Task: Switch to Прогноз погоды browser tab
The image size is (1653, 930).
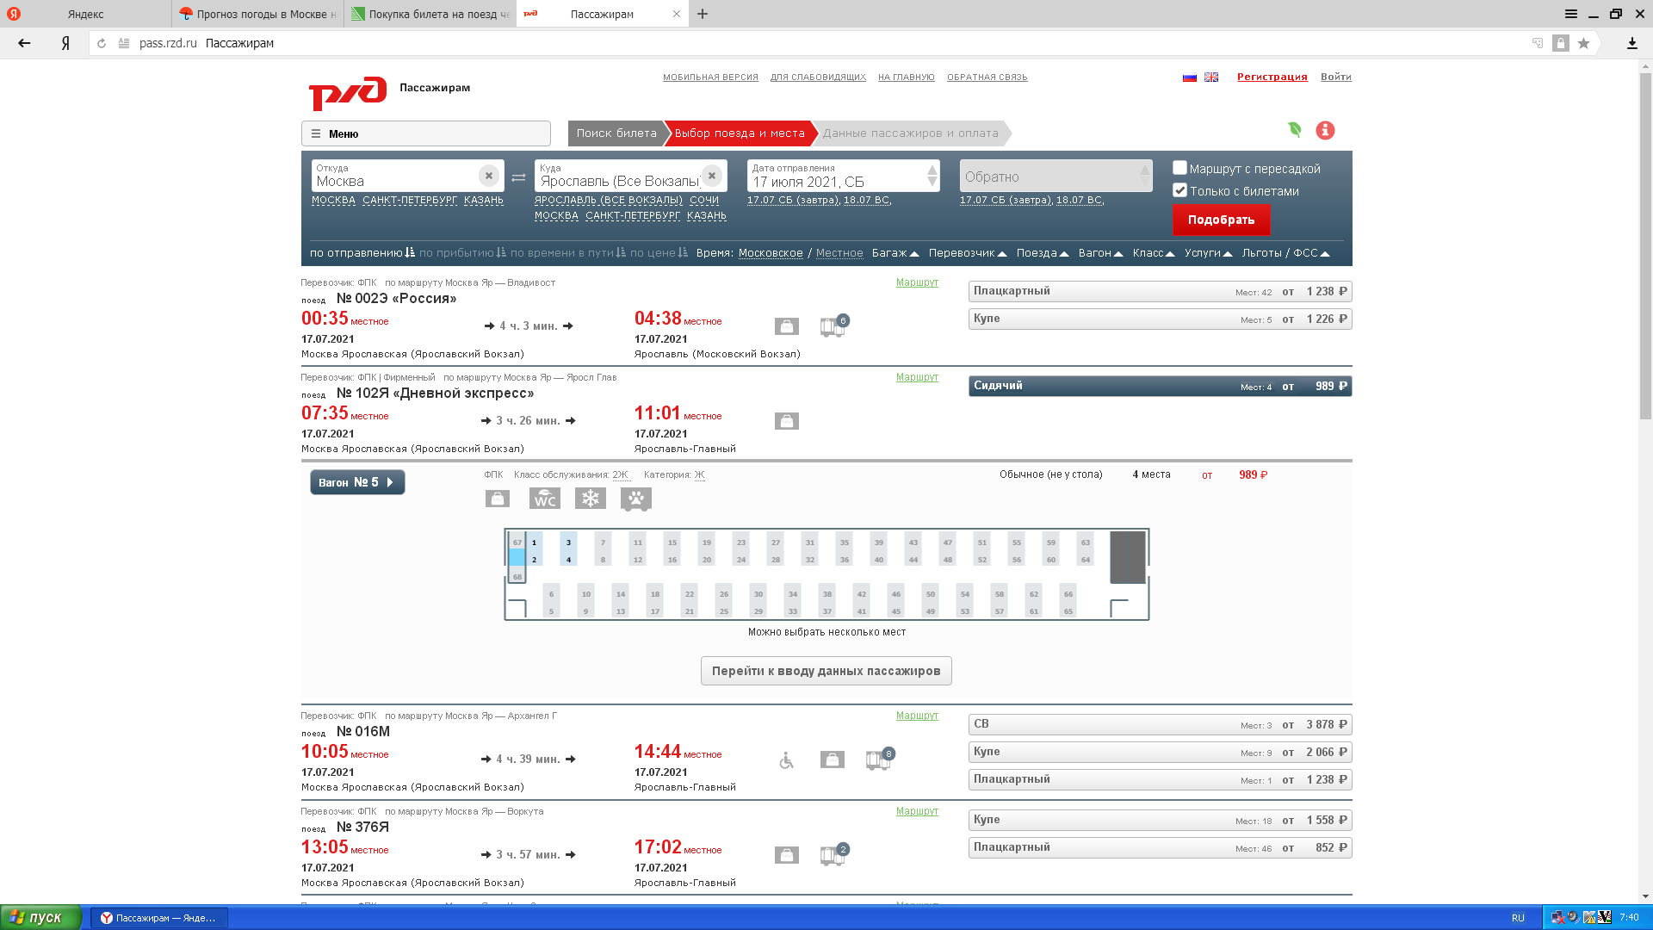Action: click(258, 14)
